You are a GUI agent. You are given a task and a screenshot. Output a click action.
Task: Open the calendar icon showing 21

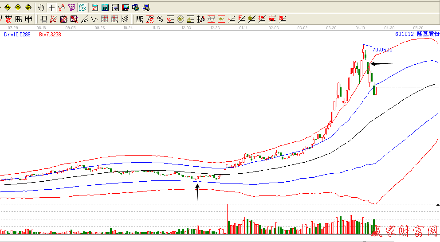(x=95, y=8)
